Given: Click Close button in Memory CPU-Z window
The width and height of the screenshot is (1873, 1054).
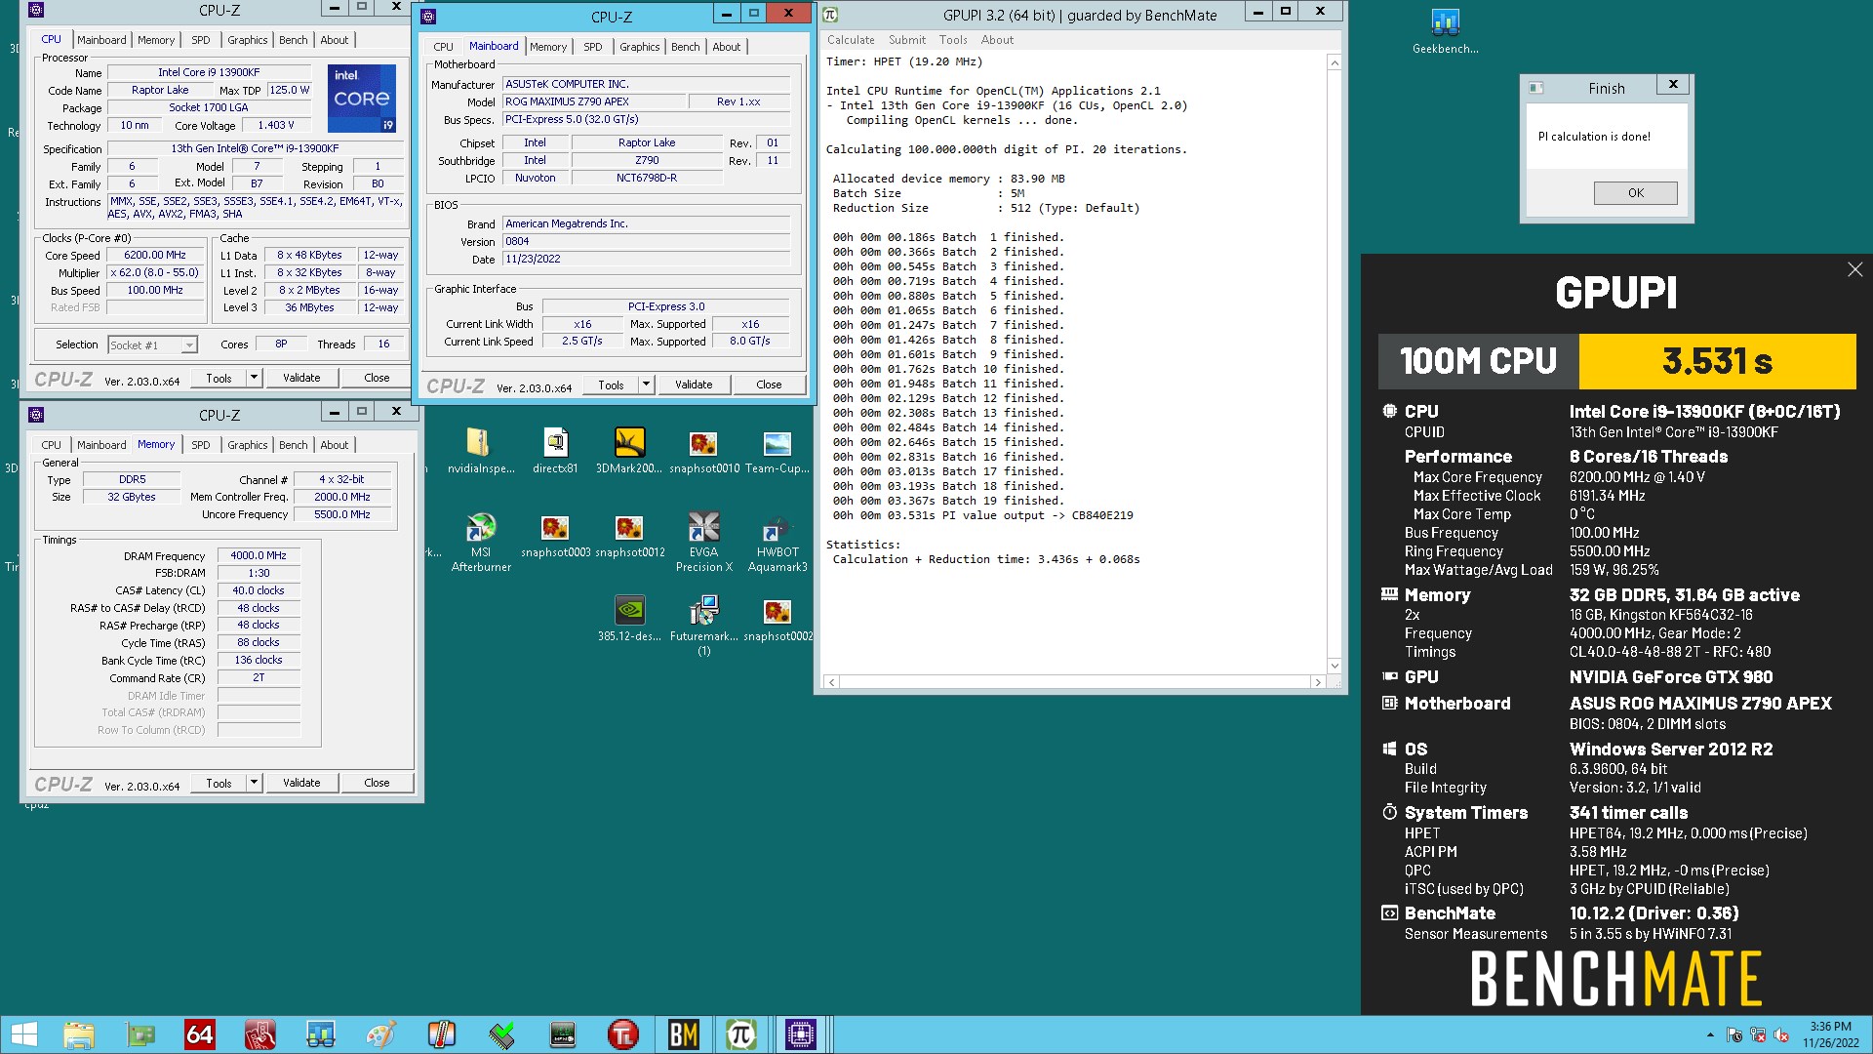Looking at the screenshot, I should click(377, 783).
